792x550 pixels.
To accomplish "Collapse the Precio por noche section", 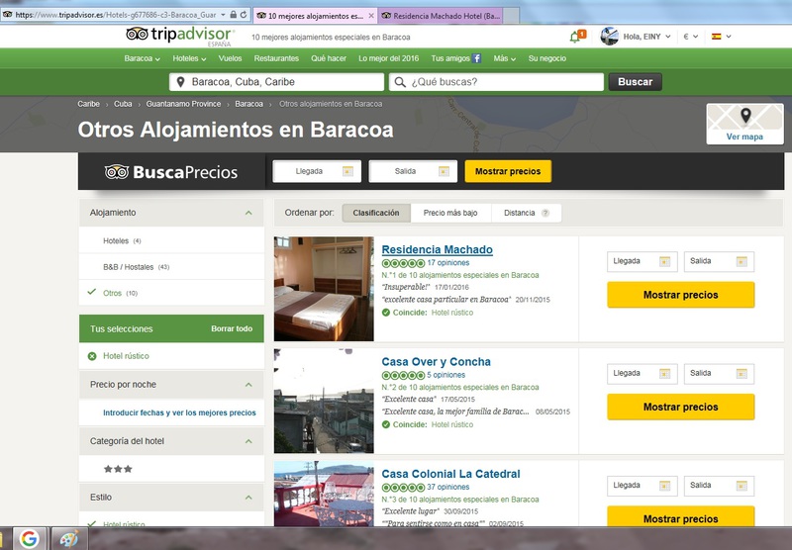I will (248, 385).
